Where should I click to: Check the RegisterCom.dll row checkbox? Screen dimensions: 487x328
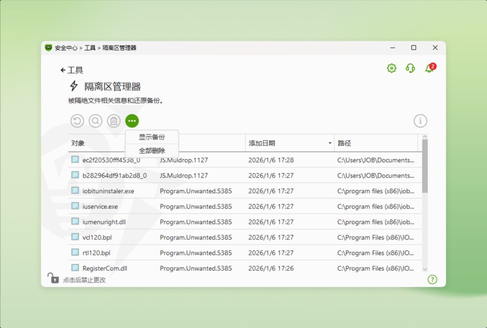75,268
